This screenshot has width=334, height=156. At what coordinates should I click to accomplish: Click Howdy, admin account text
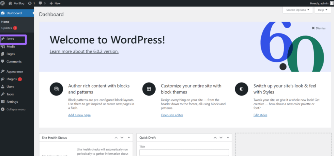coord(319,3)
